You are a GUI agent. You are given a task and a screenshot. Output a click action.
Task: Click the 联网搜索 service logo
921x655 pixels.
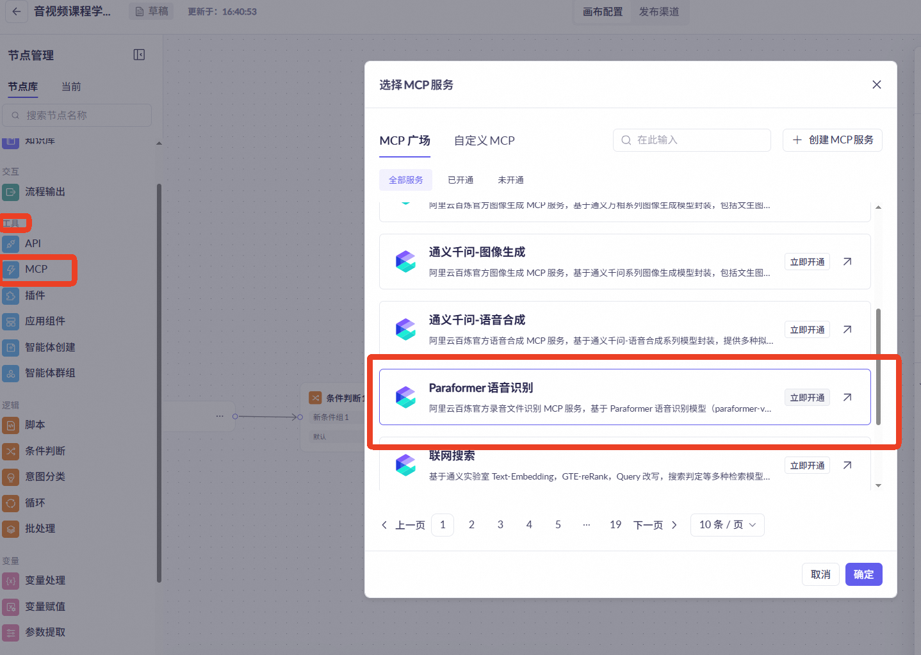pyautogui.click(x=405, y=465)
